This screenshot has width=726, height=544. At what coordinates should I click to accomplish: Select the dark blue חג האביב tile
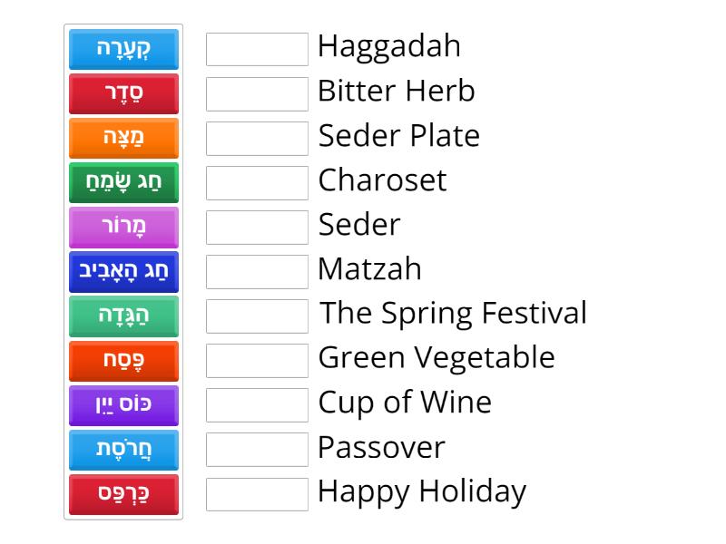click(123, 272)
